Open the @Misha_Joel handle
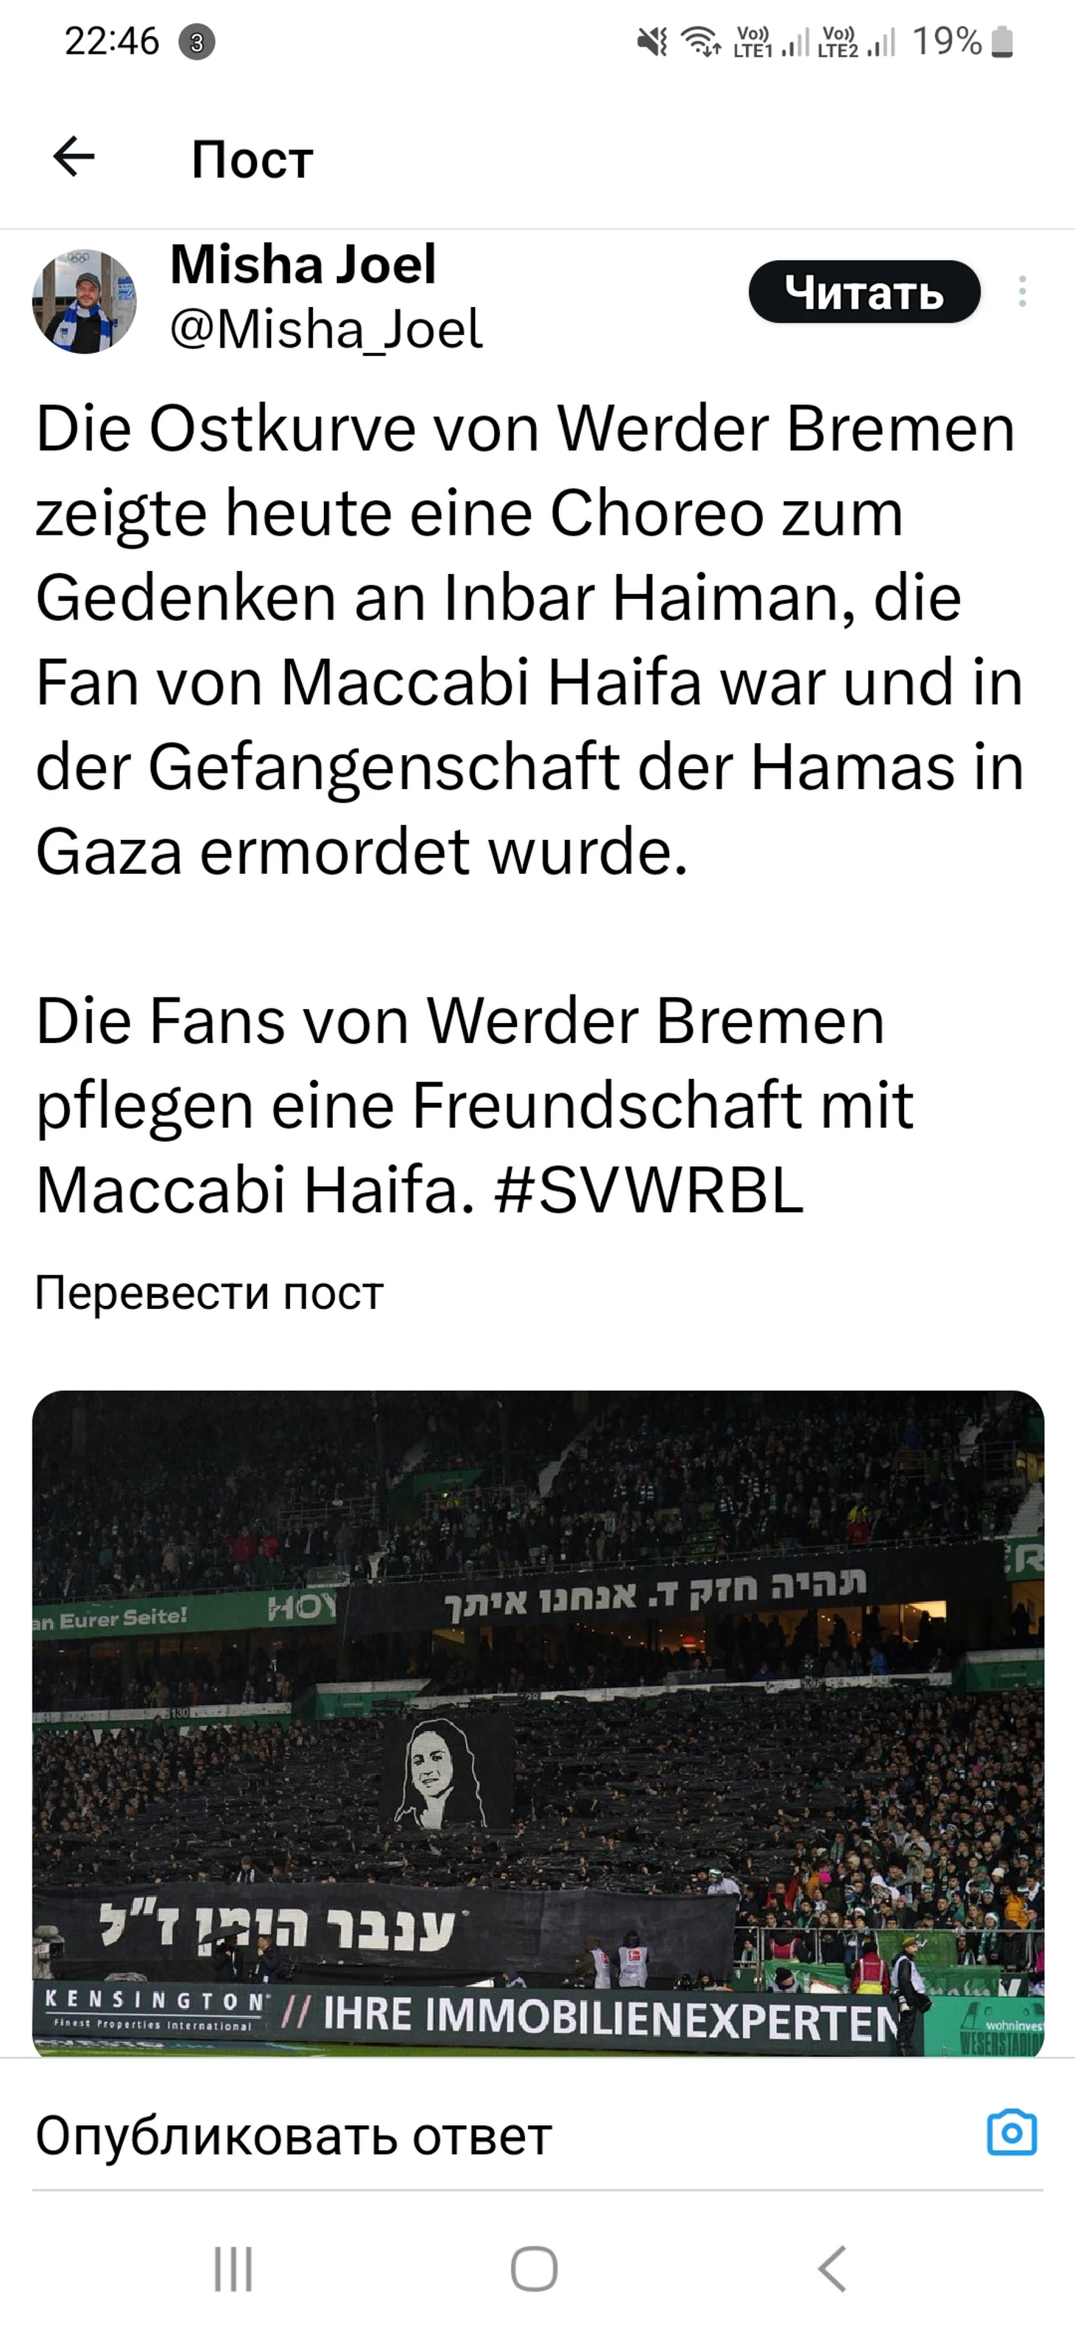The height and width of the screenshot is (2330, 1075). pos(325,329)
